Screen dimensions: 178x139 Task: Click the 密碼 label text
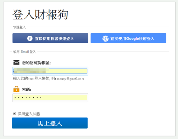pyautogui.click(x=27, y=90)
